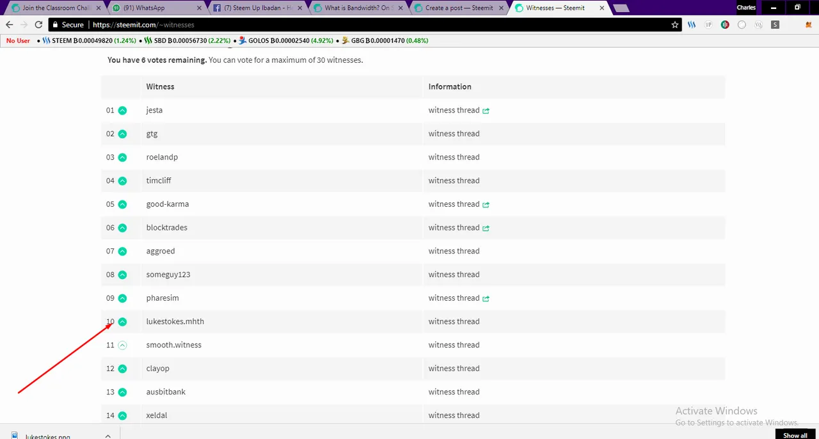Open the lukestokes.mhth witness thread link

pos(454,321)
